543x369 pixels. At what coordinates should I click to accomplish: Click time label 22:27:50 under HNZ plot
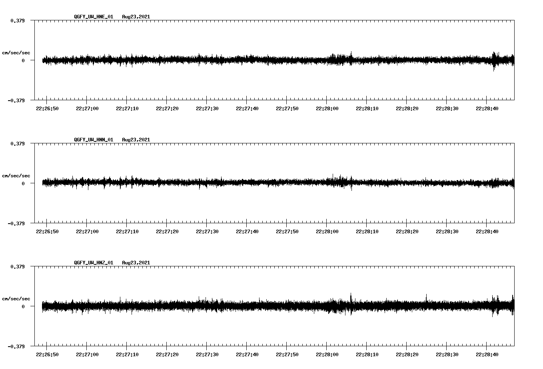[x=287, y=355]
